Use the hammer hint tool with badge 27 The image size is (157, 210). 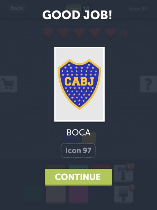pos(124,174)
